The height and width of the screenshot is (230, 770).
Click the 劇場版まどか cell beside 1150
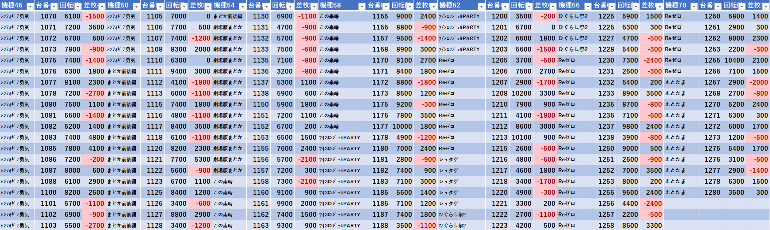pos(230,104)
